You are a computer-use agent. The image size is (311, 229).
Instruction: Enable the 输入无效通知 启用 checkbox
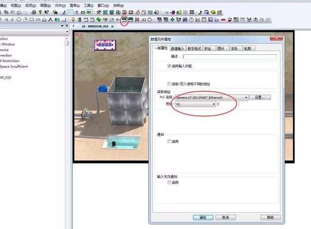(169, 182)
